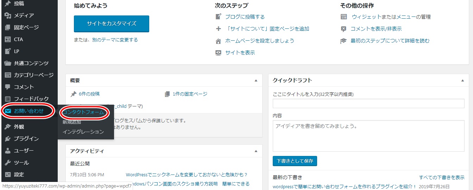Click the quick draft title input field
Image resolution: width=473 pixels, height=190 pixels.
point(368,104)
